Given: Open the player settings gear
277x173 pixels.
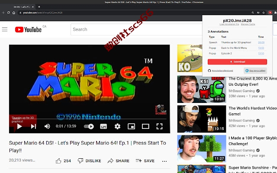Looking at the screenshot, I should pyautogui.click(x=117, y=126).
